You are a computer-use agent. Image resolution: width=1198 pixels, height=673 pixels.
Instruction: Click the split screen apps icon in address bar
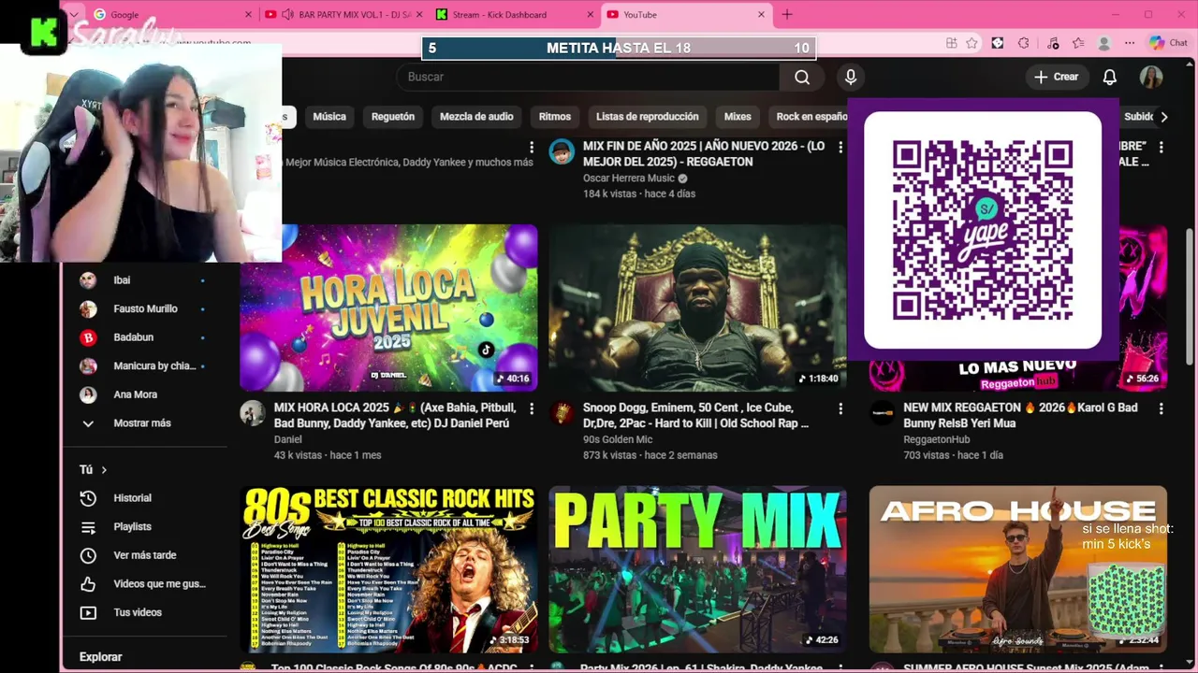click(x=951, y=43)
